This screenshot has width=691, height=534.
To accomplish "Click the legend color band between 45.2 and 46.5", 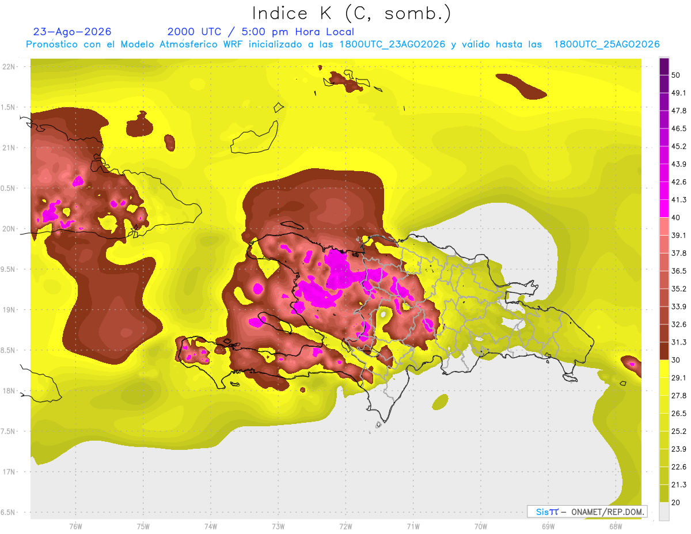I will click(x=665, y=138).
